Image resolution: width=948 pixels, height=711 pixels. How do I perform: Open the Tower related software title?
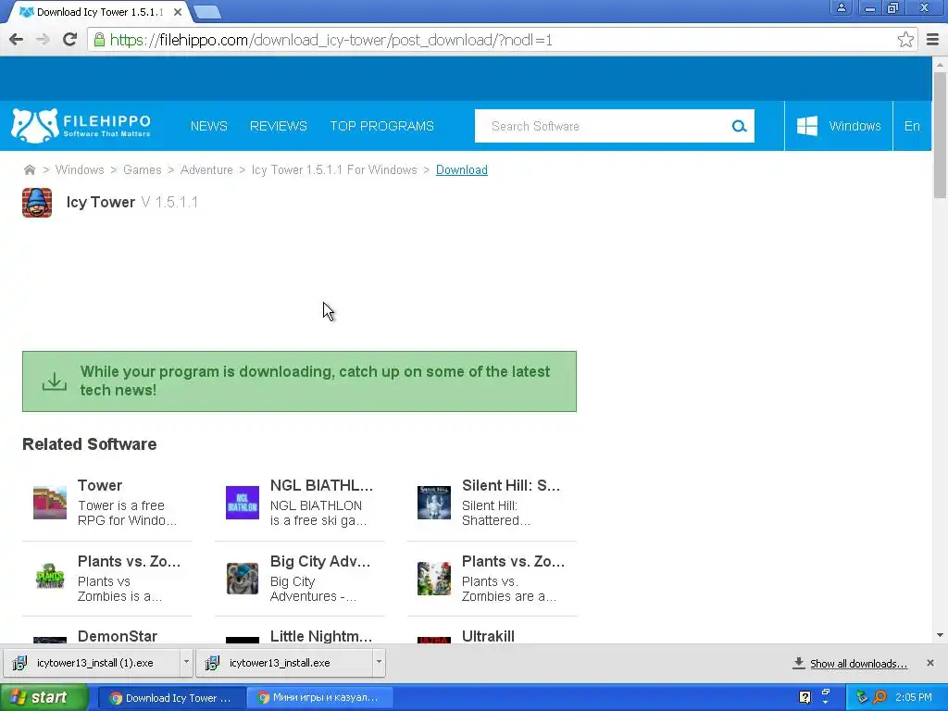point(100,485)
